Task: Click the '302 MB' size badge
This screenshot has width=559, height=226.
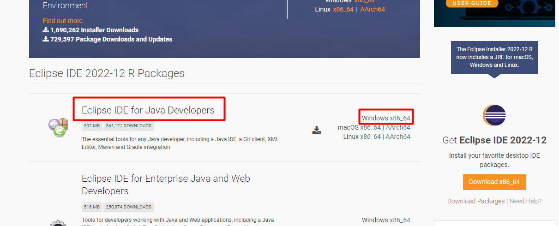Action: click(x=92, y=125)
